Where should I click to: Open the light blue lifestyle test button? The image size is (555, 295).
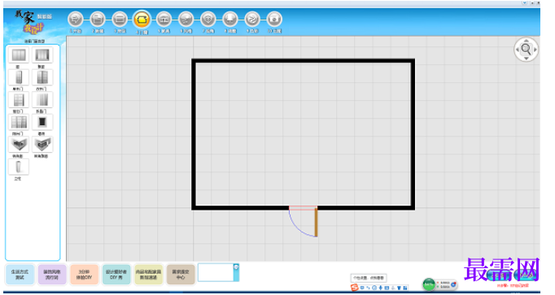(20, 275)
